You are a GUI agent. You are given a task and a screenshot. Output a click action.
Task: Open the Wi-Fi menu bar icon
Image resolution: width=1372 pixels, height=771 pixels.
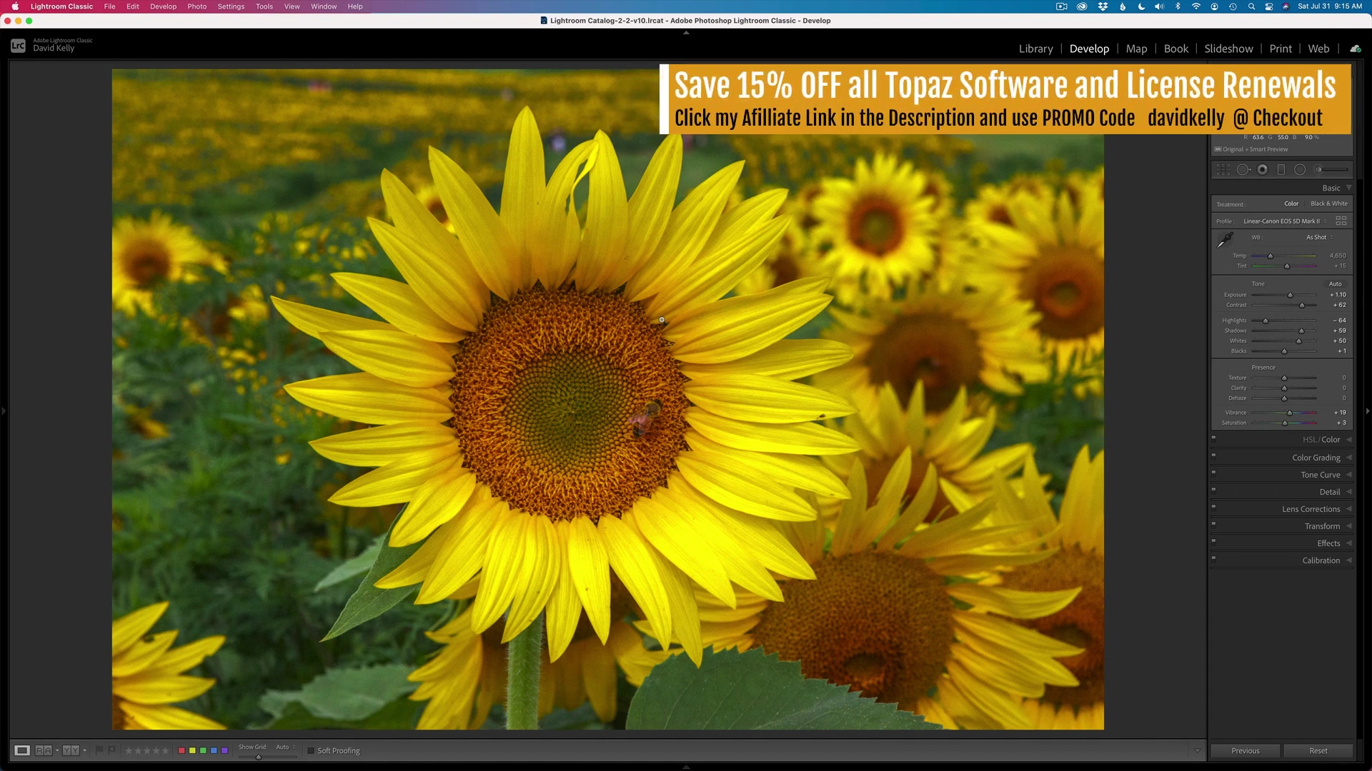tap(1195, 6)
